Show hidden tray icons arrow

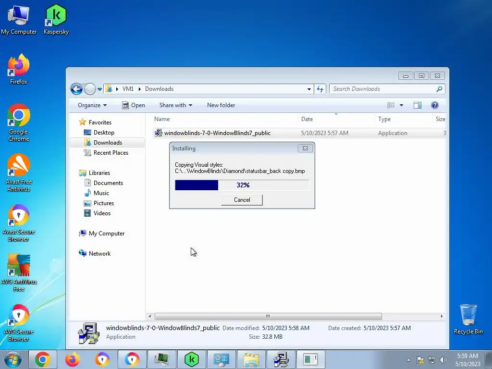(408, 360)
